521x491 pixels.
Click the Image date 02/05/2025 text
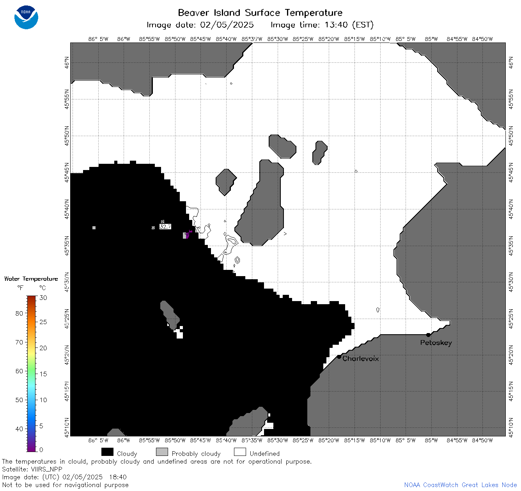pos(200,25)
